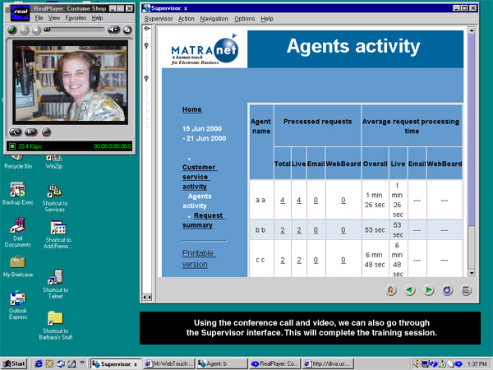Open the RealPlayer zoom dropdown
Image resolution: width=493 pixels, height=370 pixels.
click(x=15, y=132)
